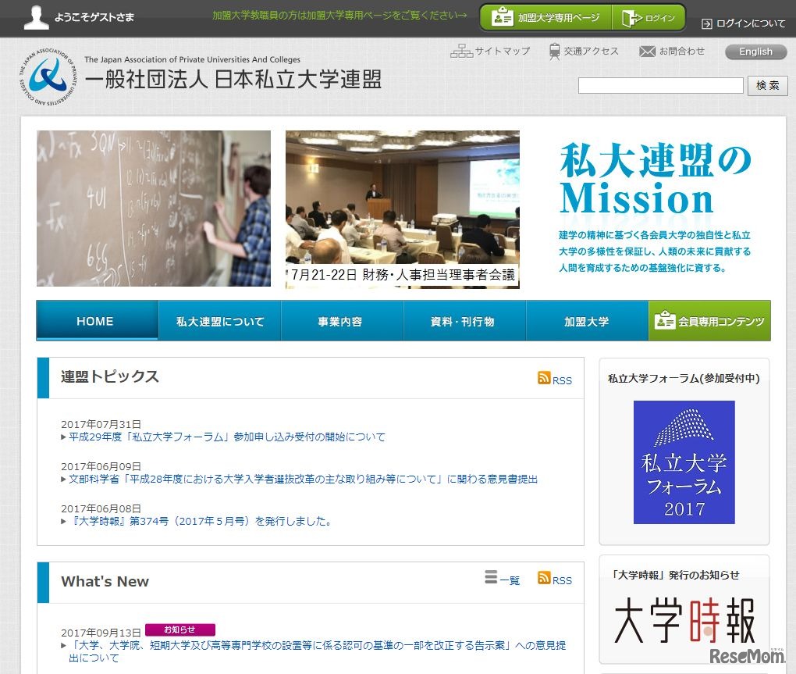This screenshot has height=674, width=796.
Task: Open the 資料・刊行物 menu
Action: click(464, 320)
